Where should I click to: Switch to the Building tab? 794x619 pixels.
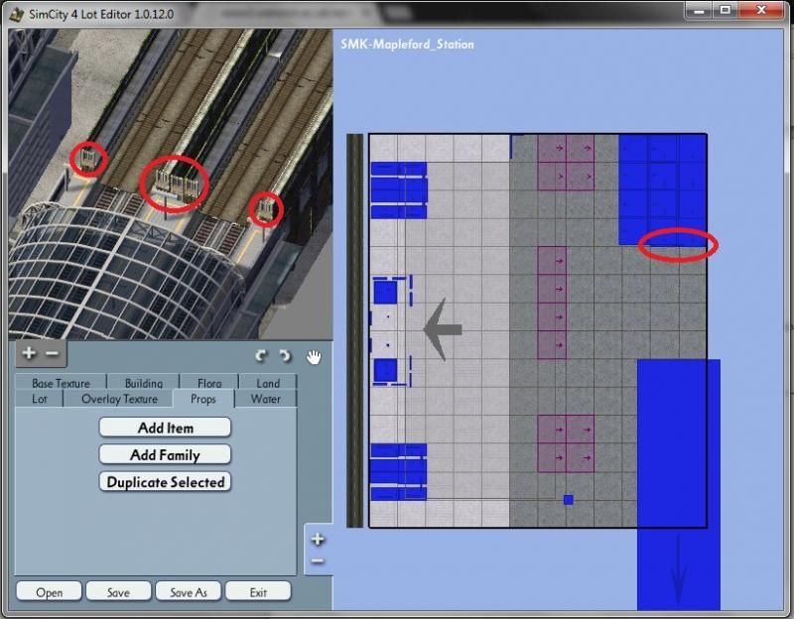(x=144, y=383)
